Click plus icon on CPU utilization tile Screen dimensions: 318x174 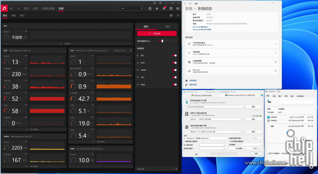93,56
